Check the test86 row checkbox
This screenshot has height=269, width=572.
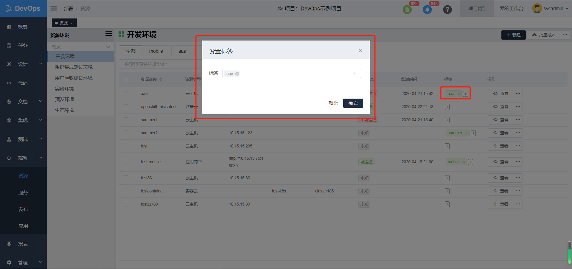click(126, 178)
